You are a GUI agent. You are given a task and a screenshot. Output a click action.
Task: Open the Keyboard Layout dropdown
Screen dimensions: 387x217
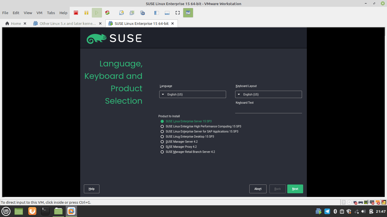269,94
